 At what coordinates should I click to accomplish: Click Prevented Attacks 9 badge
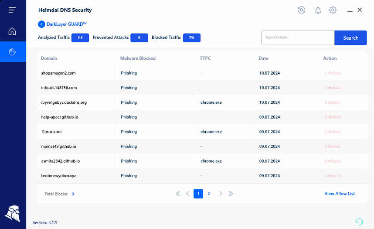[139, 38]
